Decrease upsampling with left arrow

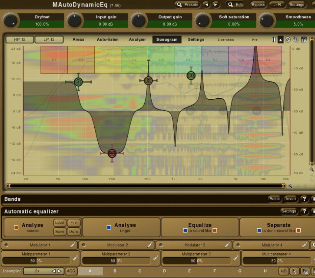53,271
